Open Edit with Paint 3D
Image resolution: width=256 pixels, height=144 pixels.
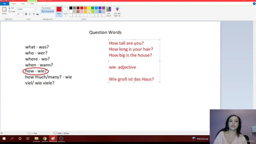(117, 12)
